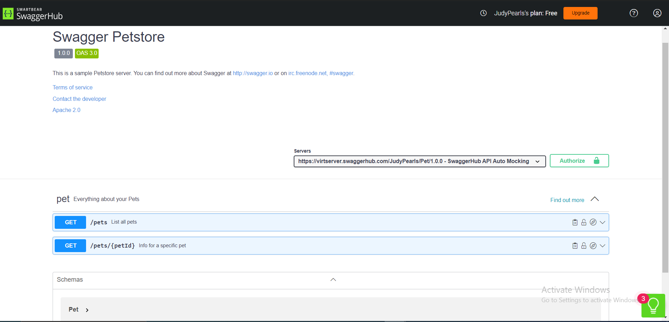
Task: Click the plan text JudyPearls's plan: Free
Action: 525,13
